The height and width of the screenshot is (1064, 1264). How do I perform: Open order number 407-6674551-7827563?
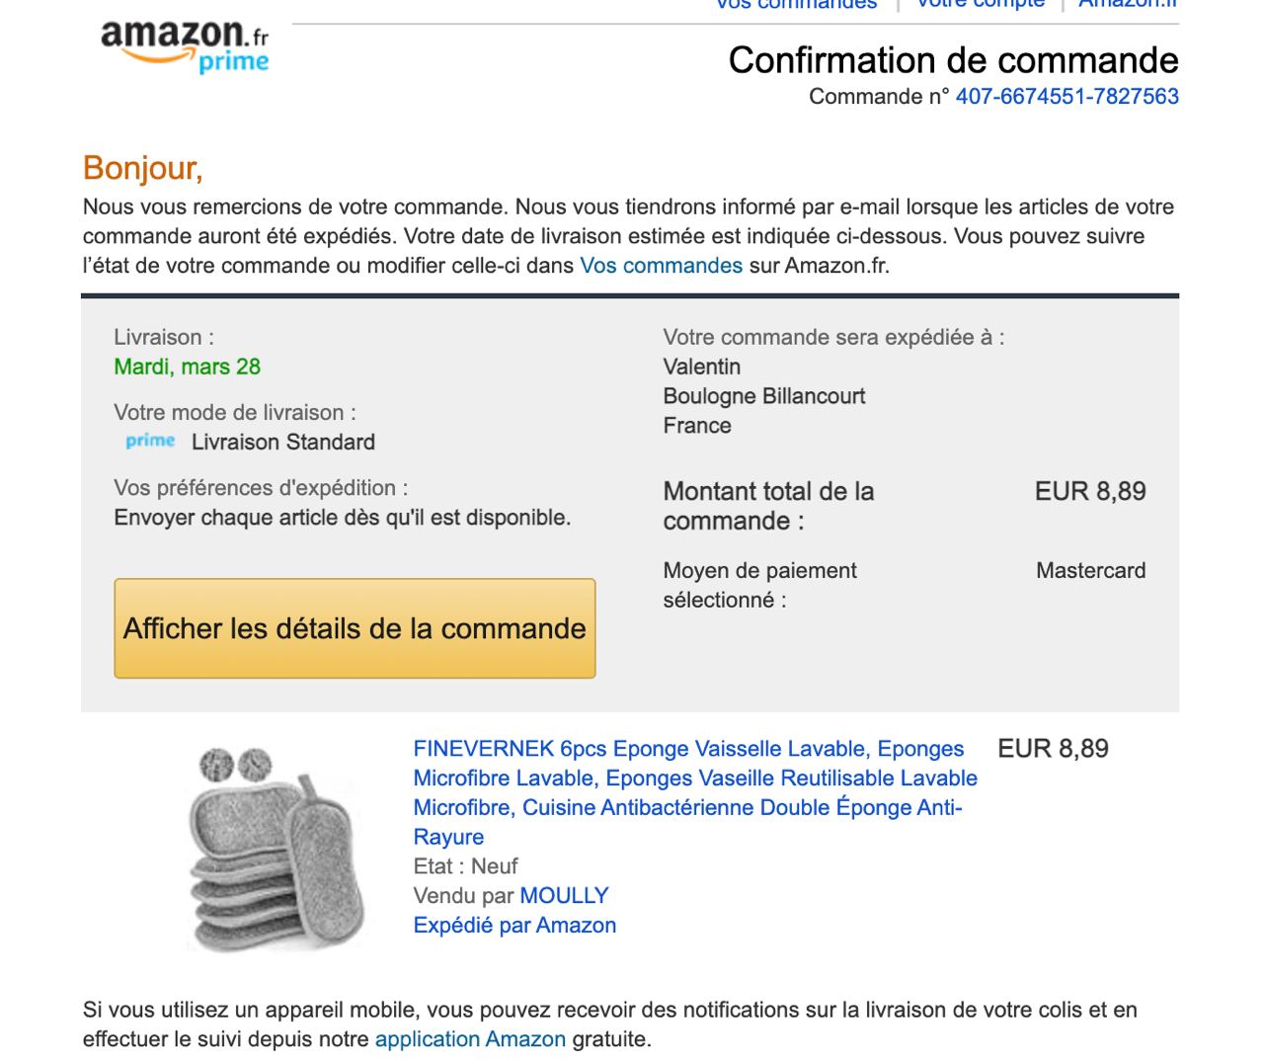click(1066, 96)
